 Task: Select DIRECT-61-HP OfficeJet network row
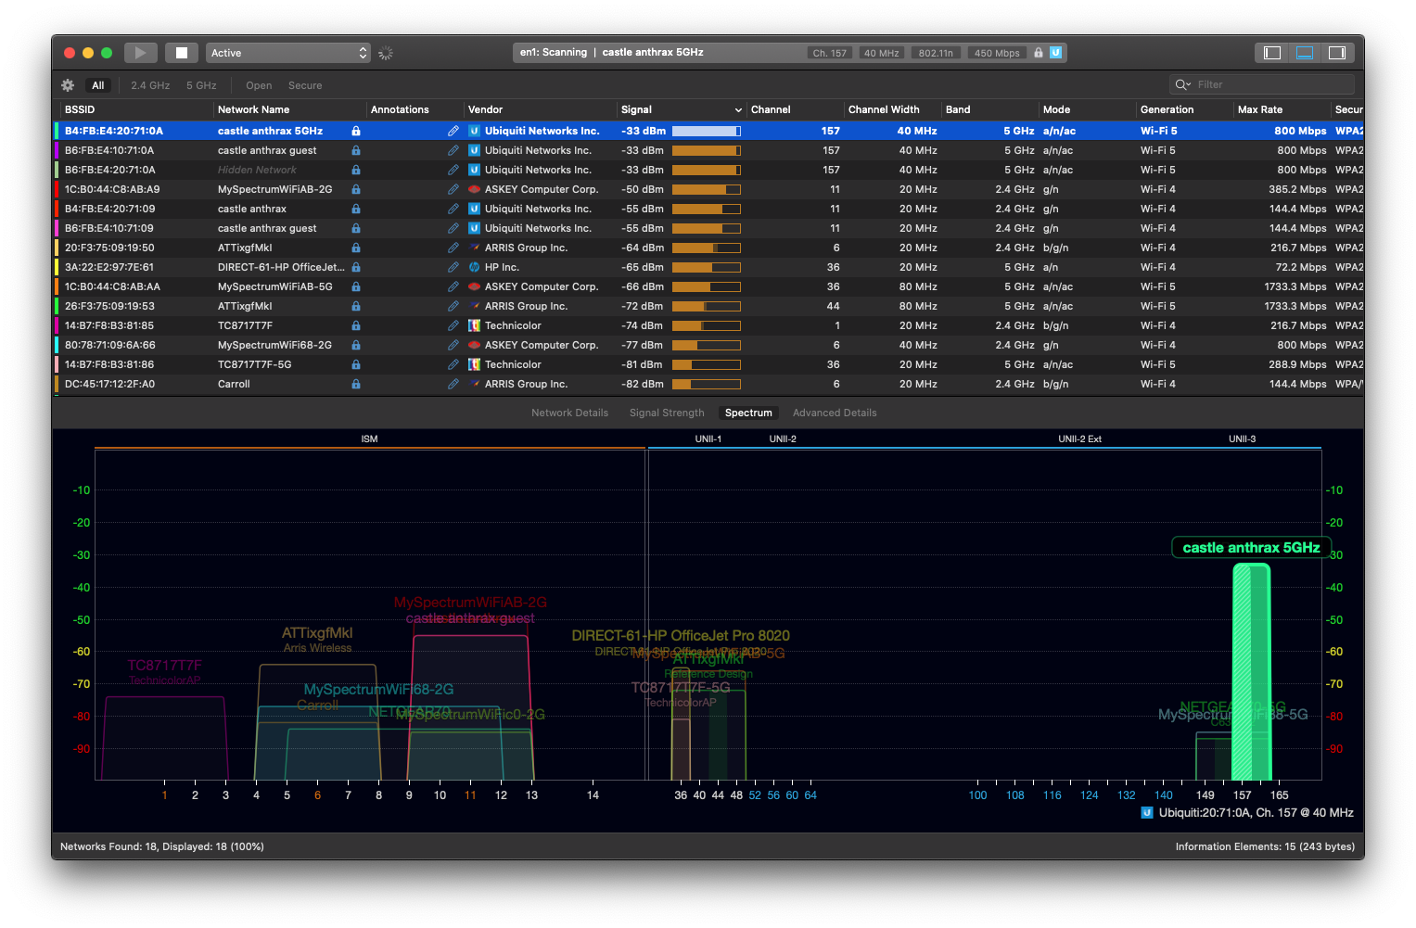coord(708,267)
